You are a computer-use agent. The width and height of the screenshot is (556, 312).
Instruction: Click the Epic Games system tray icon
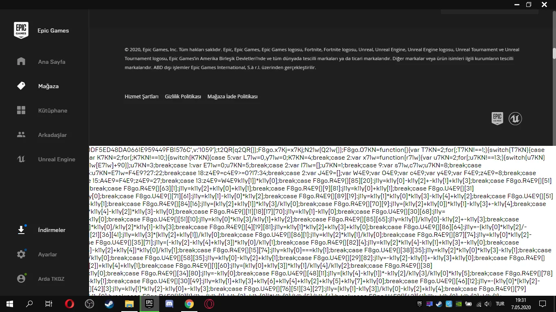420,304
